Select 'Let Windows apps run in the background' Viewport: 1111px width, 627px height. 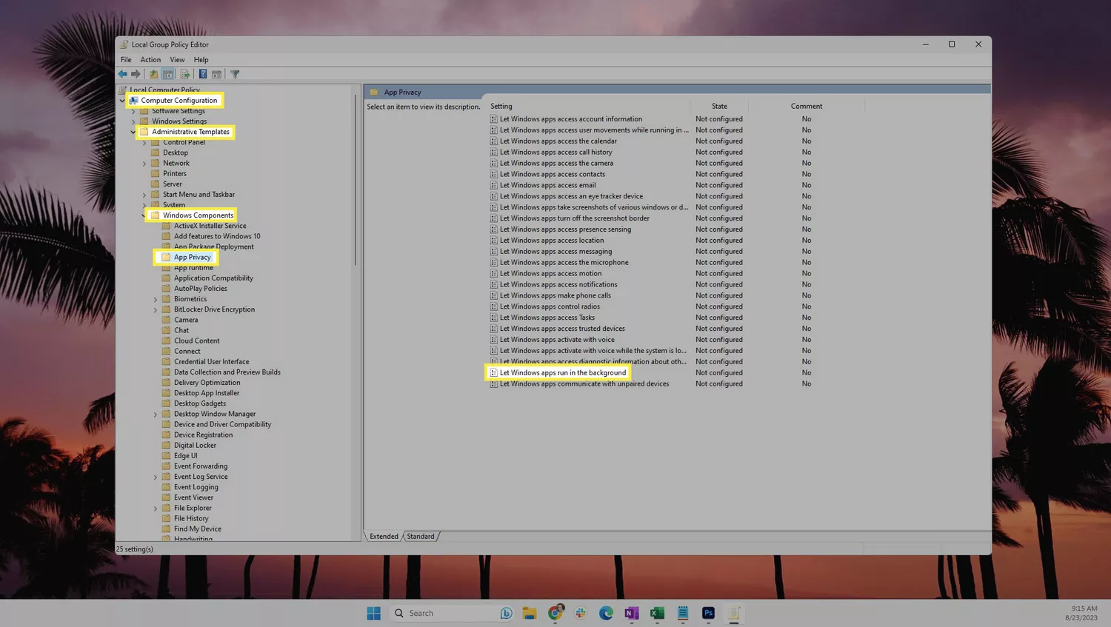tap(562, 373)
